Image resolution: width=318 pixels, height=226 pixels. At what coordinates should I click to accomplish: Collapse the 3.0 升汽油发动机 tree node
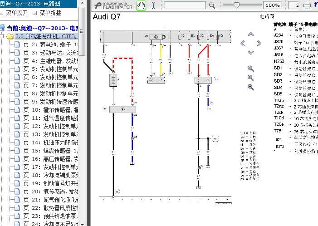pos(2,36)
